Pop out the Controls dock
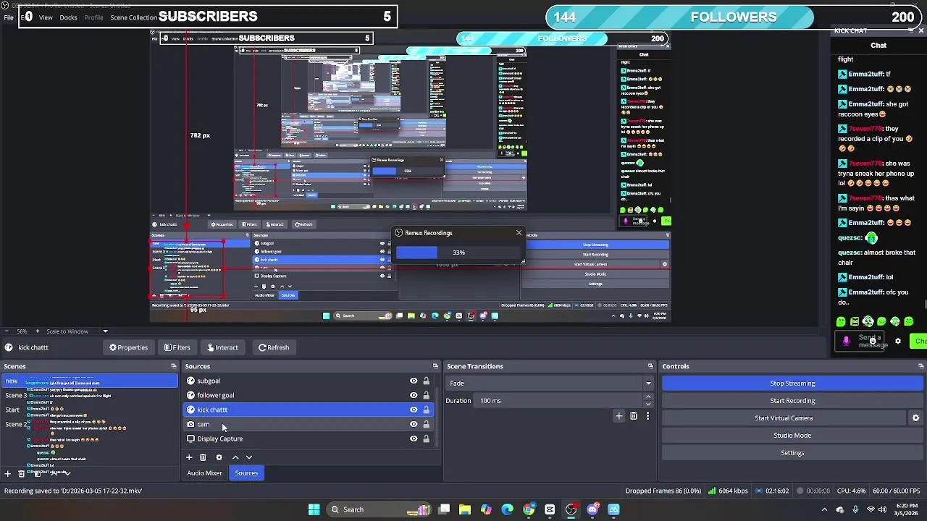Screen dimensions: 927x521 click(x=920, y=366)
